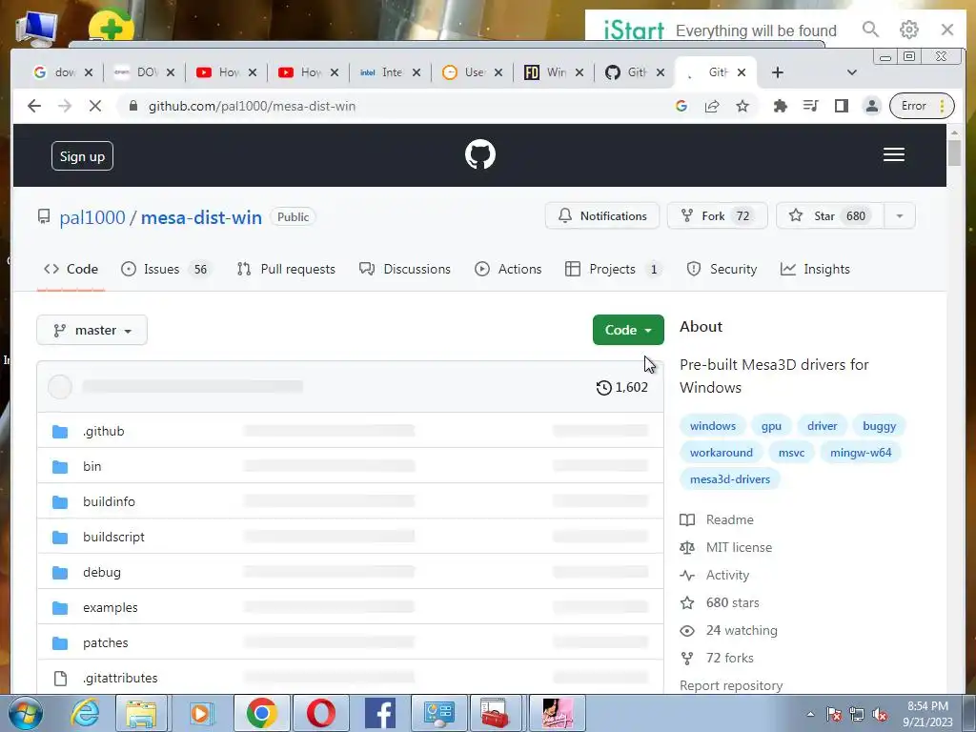
Task: Open the examples folder
Action: point(111,607)
